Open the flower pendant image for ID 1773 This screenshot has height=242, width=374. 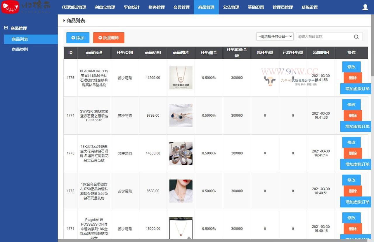(181, 153)
